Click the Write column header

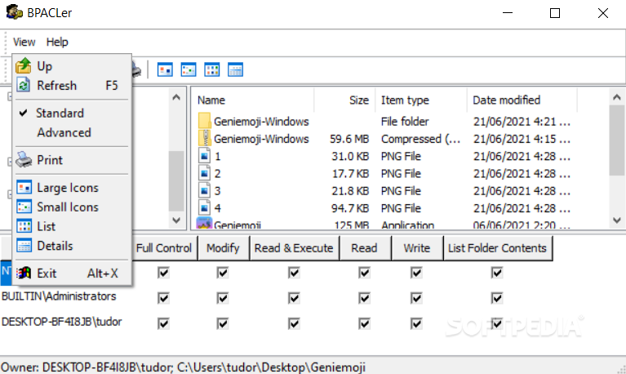pyautogui.click(x=417, y=248)
